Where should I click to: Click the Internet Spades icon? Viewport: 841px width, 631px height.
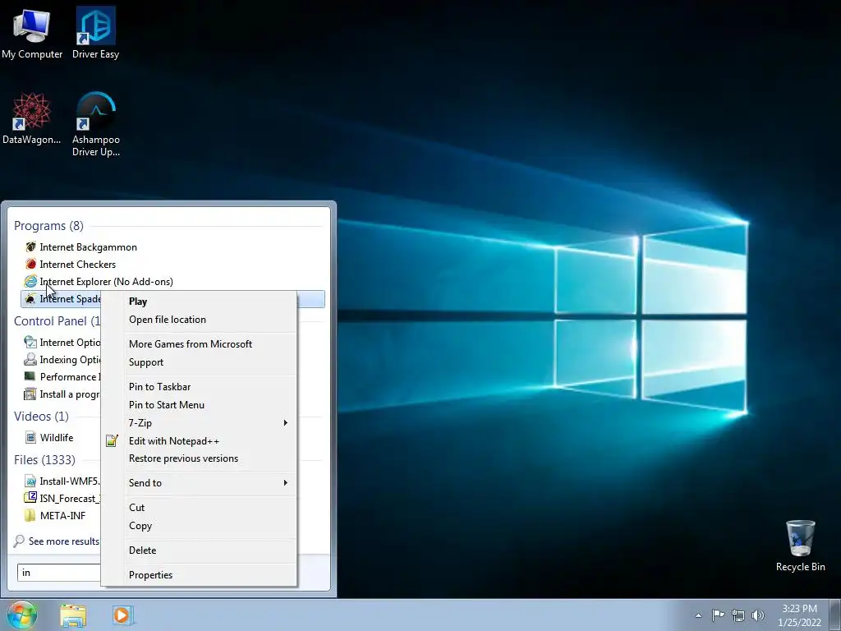tap(30, 299)
